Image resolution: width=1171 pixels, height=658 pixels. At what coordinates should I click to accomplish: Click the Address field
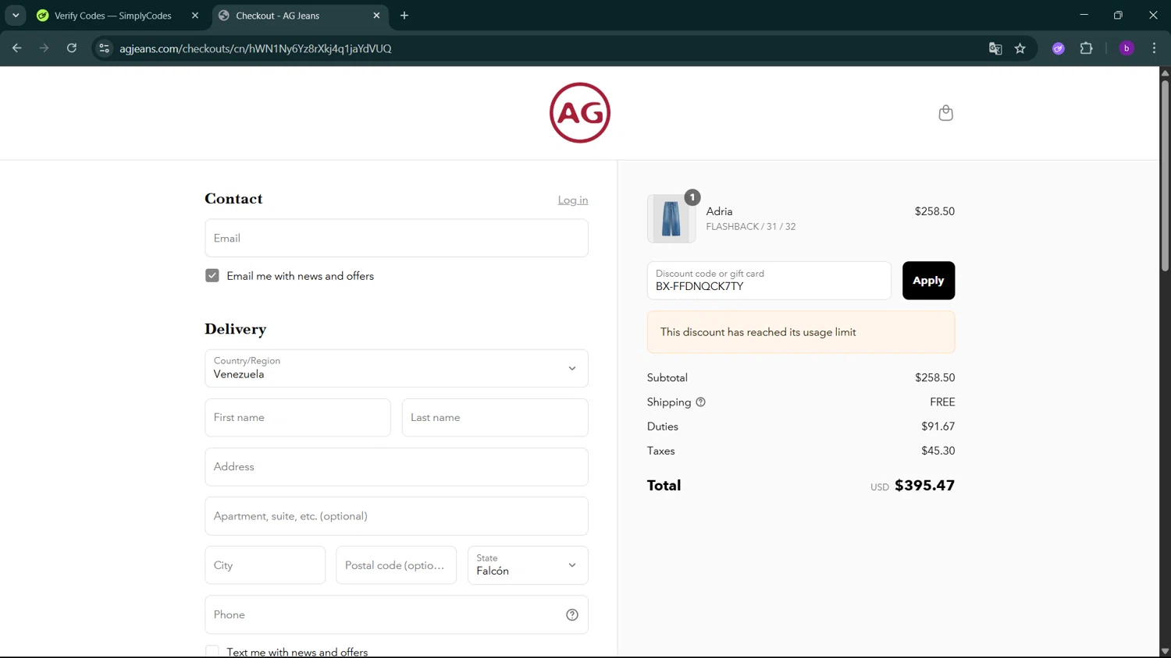tap(397, 467)
